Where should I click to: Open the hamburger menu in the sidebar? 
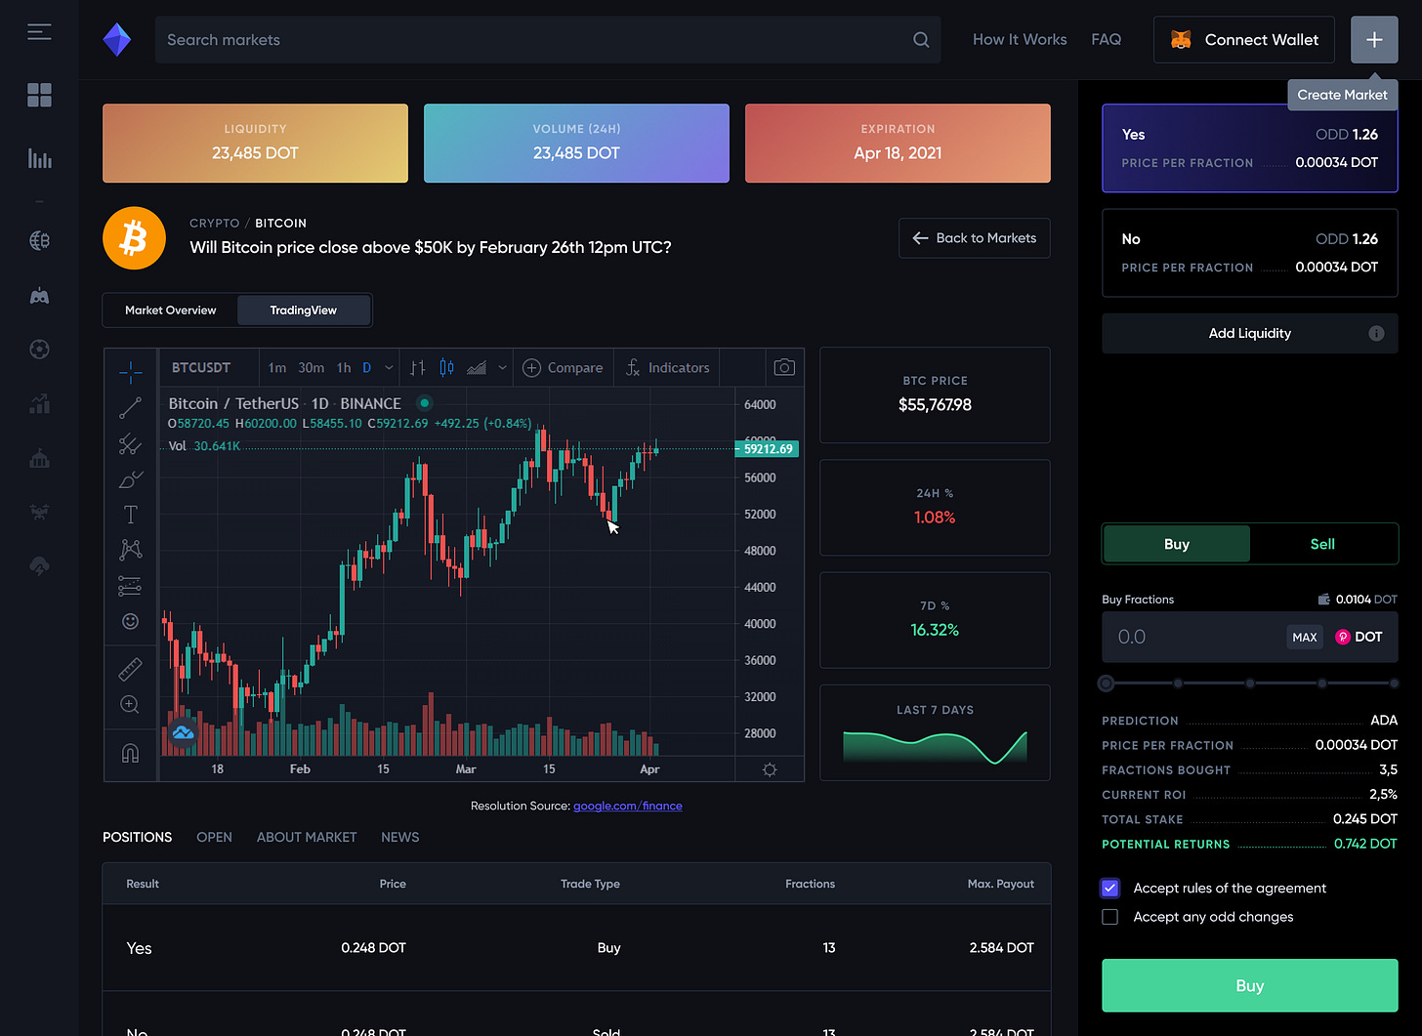pyautogui.click(x=39, y=32)
